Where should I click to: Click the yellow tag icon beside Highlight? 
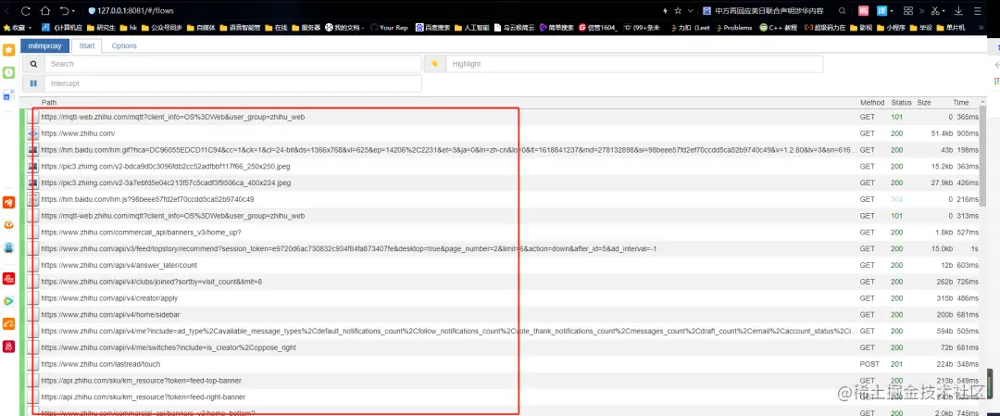click(x=434, y=64)
